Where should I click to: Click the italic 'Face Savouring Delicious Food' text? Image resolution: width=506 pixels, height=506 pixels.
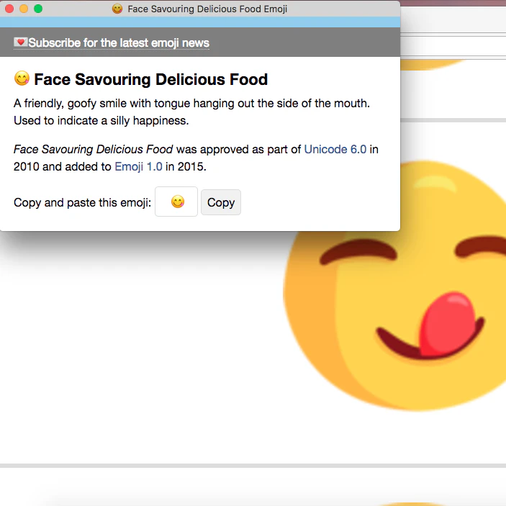point(93,150)
